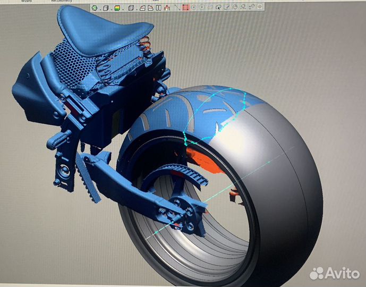Click the flood-fill sphere selection icon

(x=235, y=7)
